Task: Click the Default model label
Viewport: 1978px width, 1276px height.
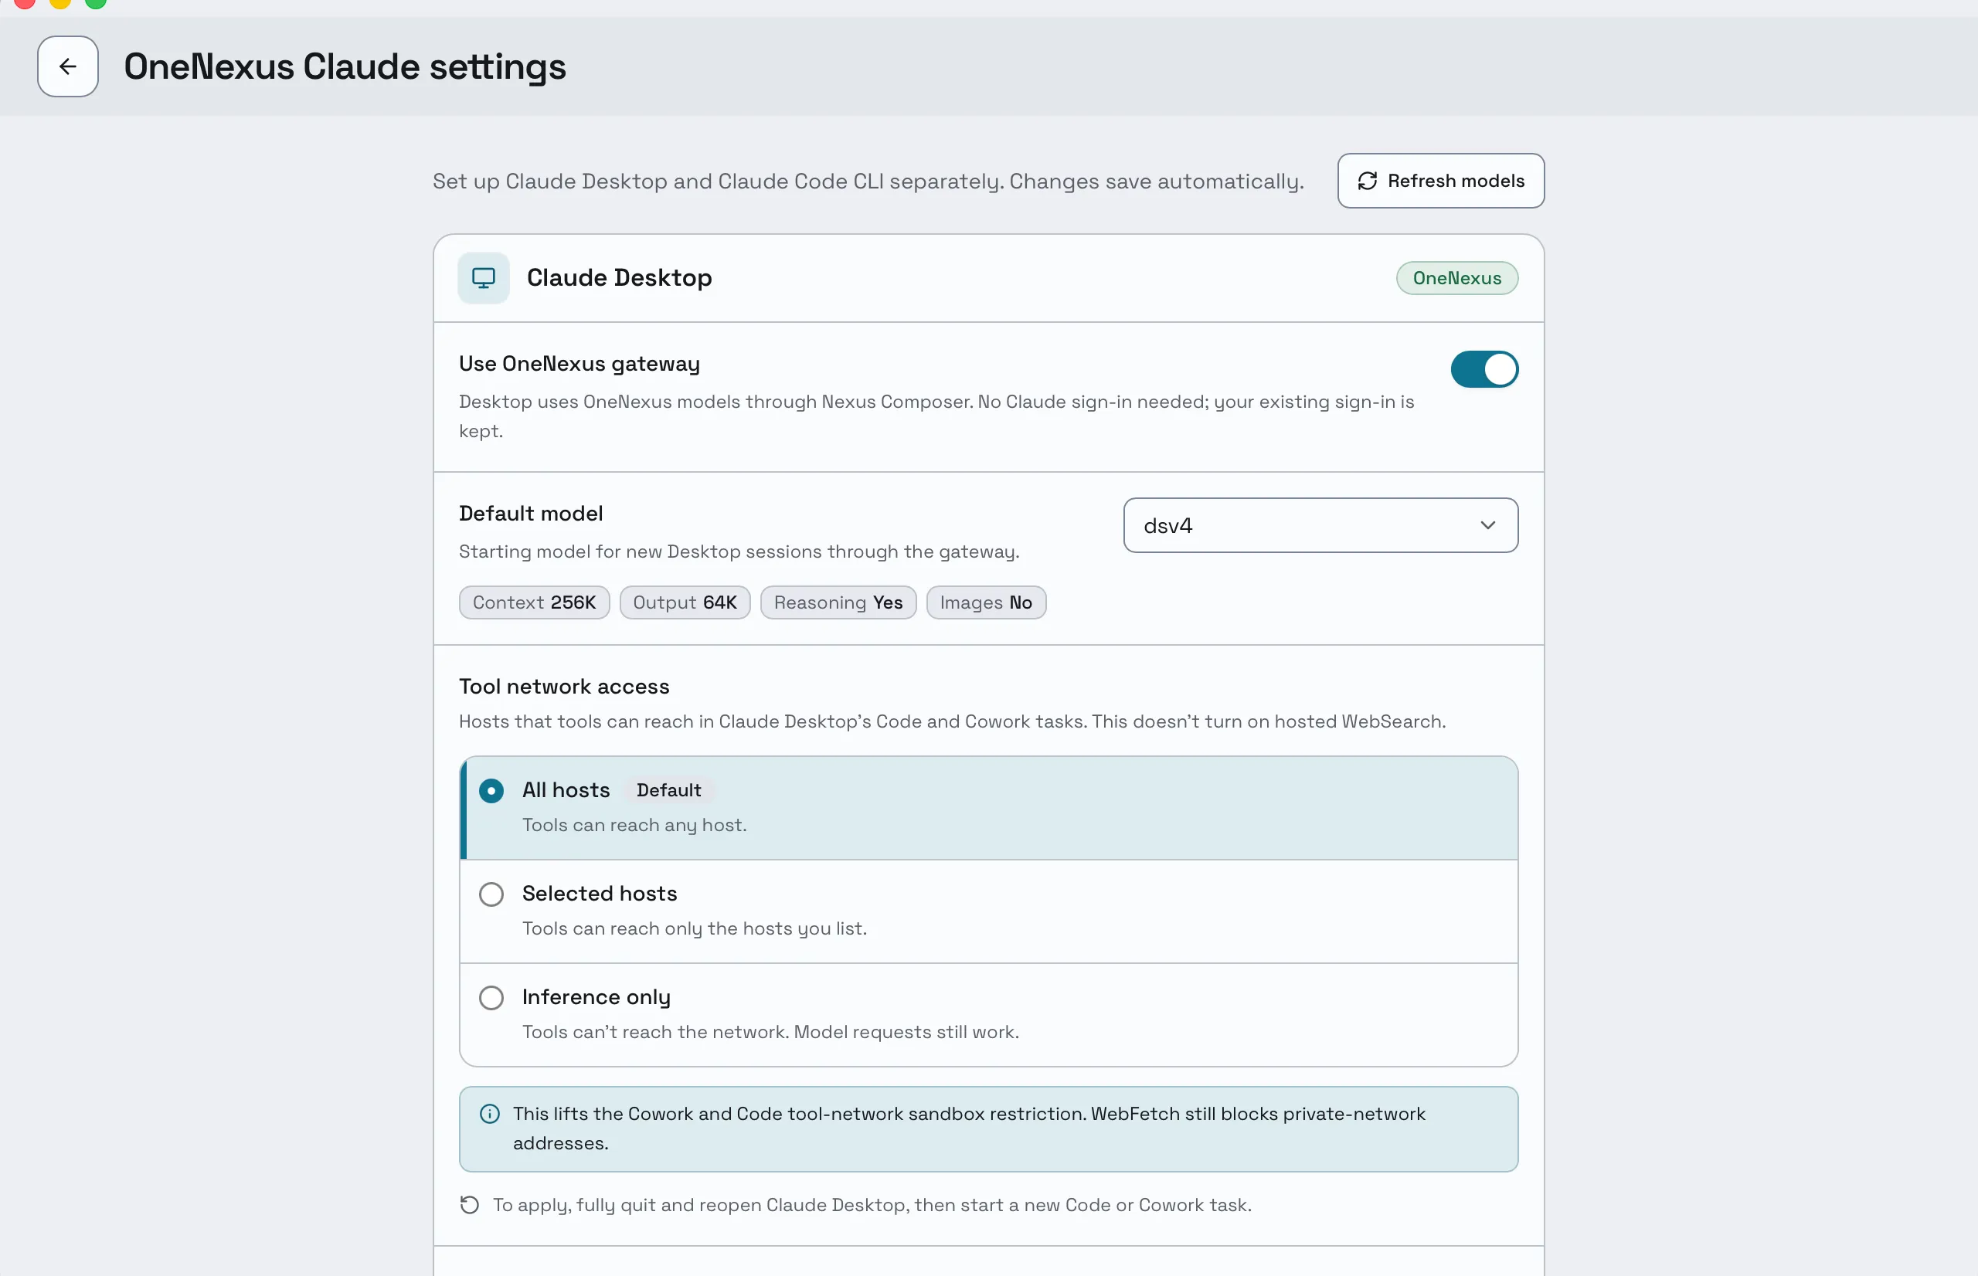Action: point(530,514)
